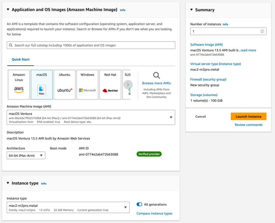Click the Cancel button
Screen dimensions: 275x223
tap(200, 117)
